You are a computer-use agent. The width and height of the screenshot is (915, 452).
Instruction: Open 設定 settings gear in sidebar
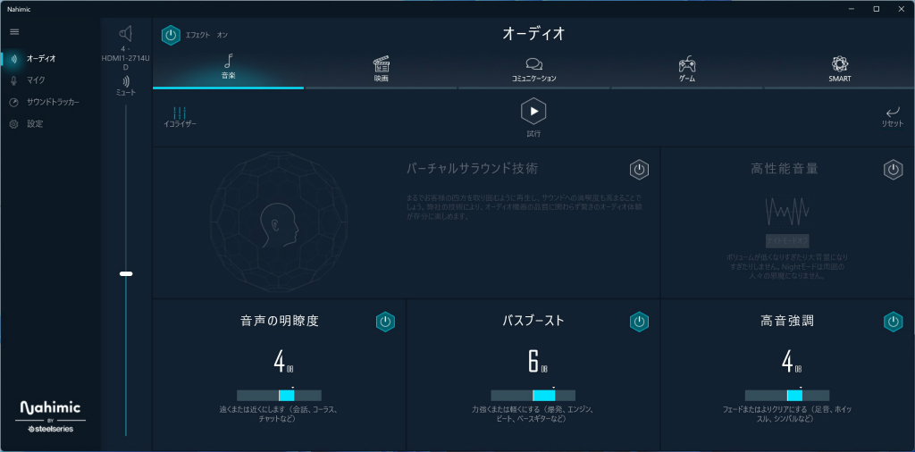pos(35,123)
